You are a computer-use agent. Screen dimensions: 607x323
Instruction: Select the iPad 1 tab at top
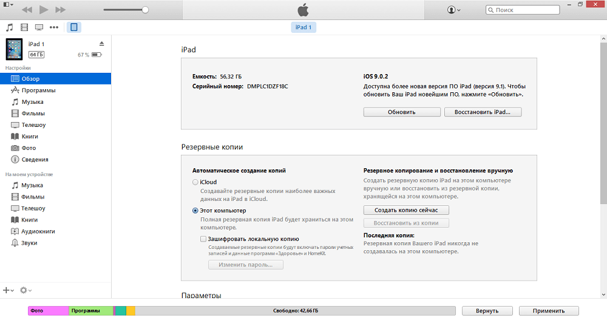pyautogui.click(x=303, y=27)
